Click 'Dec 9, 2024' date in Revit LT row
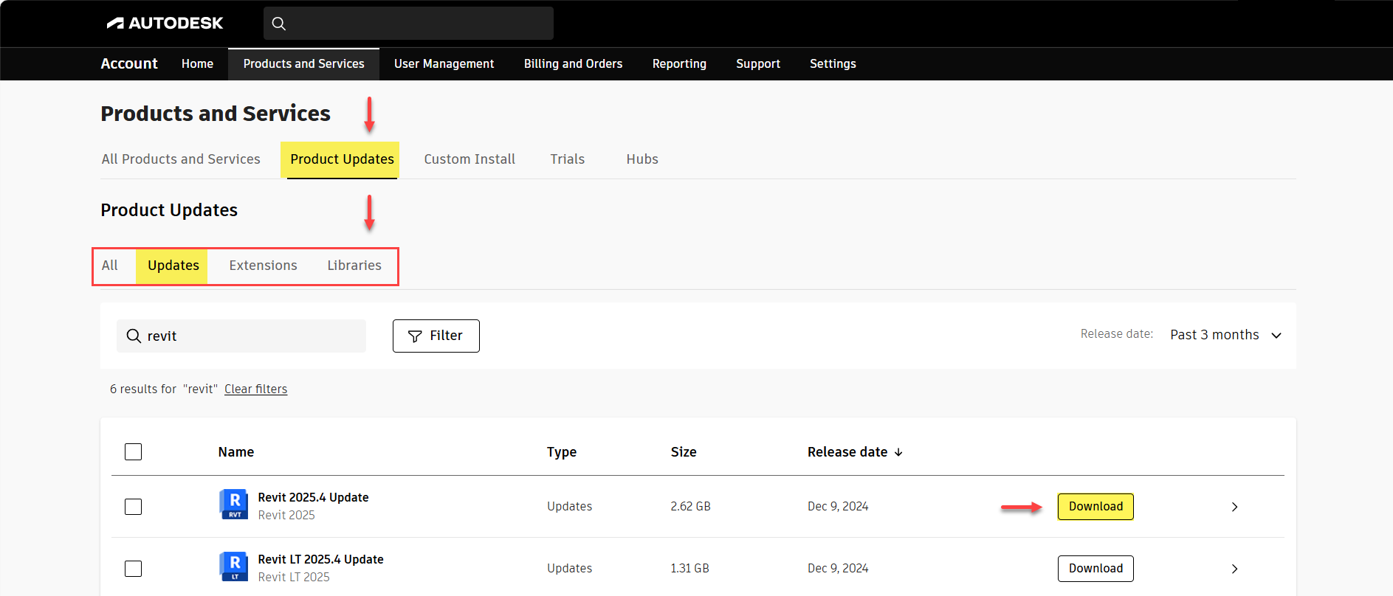 838,568
